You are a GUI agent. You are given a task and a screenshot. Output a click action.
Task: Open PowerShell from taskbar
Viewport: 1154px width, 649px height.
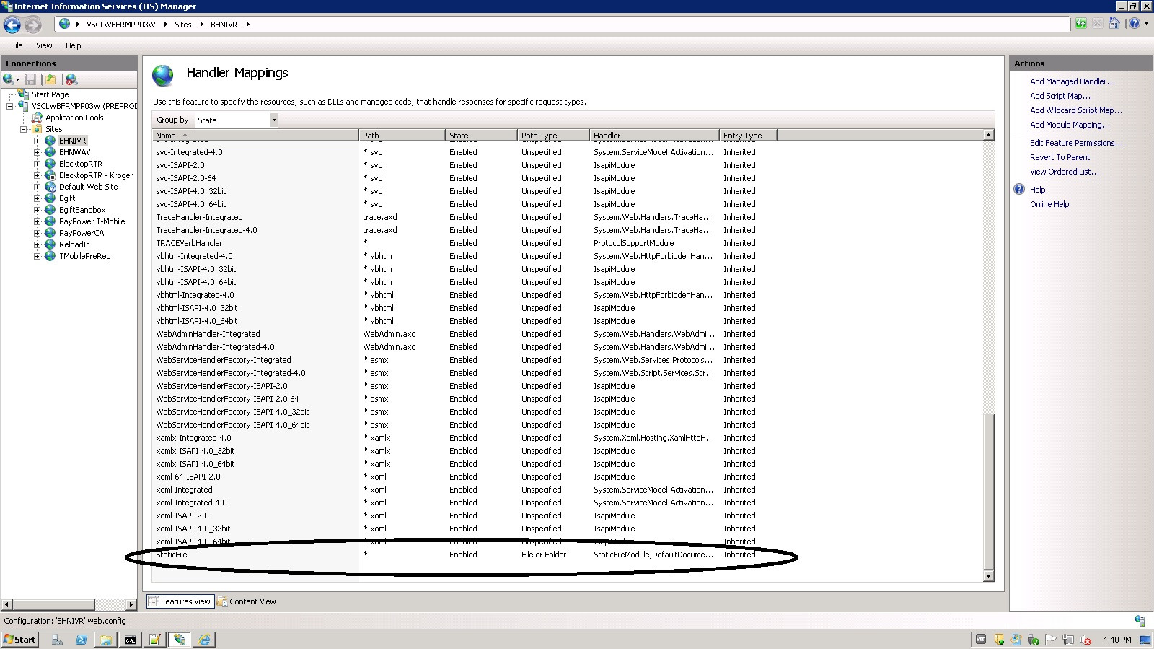click(82, 640)
